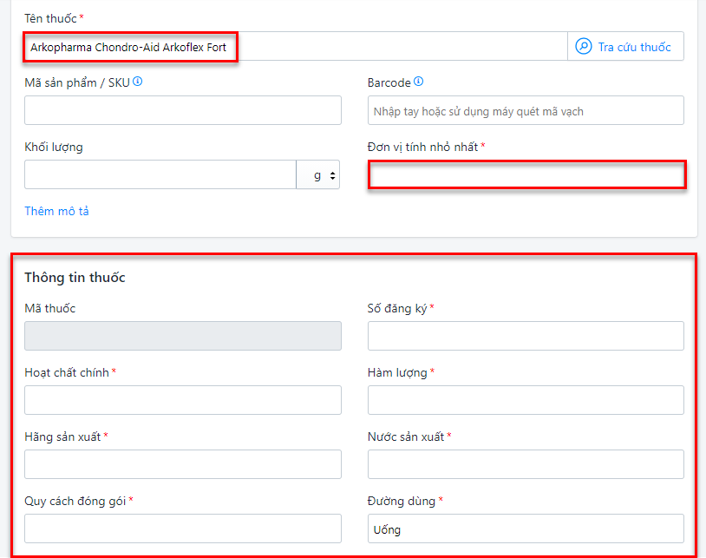Image resolution: width=706 pixels, height=558 pixels.
Task: Focus the Số đăng ký input
Action: [x=526, y=337]
